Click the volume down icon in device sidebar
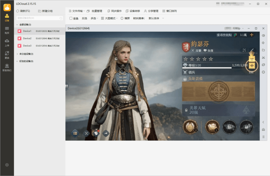This screenshot has height=176, width=270. pos(263,43)
